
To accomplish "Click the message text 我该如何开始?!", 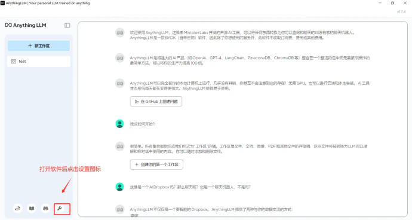I will pyautogui.click(x=143, y=124).
